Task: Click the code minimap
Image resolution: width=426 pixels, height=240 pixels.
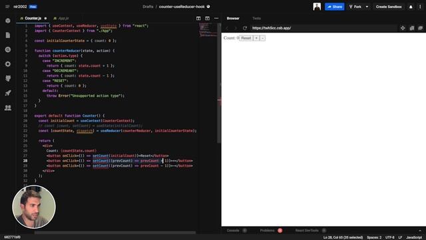Action: point(208,29)
